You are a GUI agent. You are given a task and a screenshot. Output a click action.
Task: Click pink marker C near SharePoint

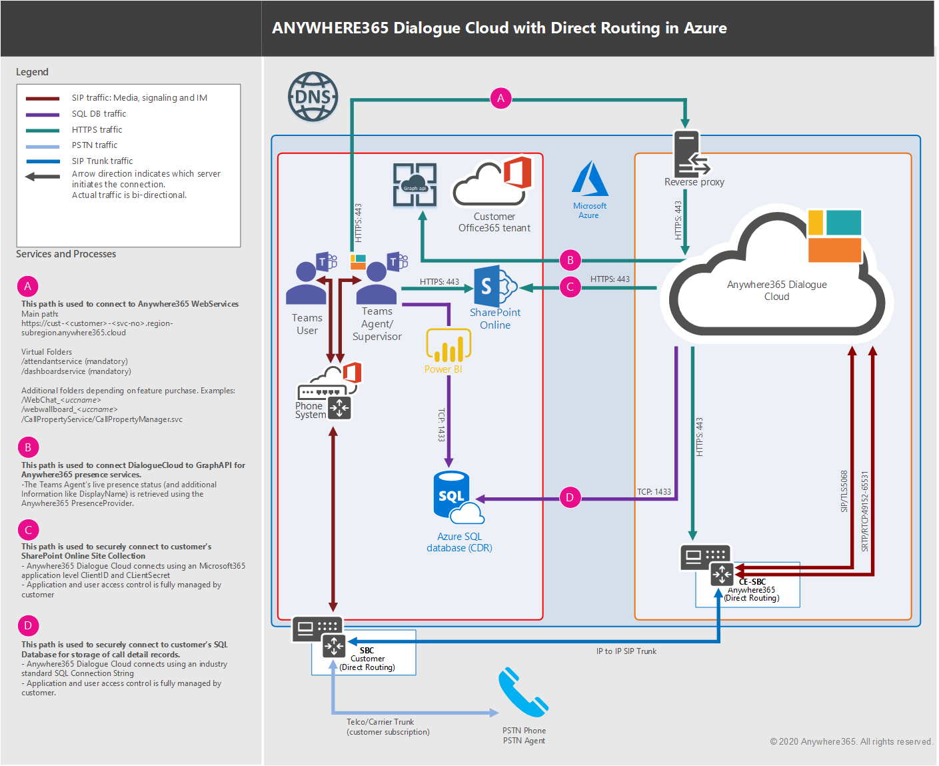click(x=570, y=287)
